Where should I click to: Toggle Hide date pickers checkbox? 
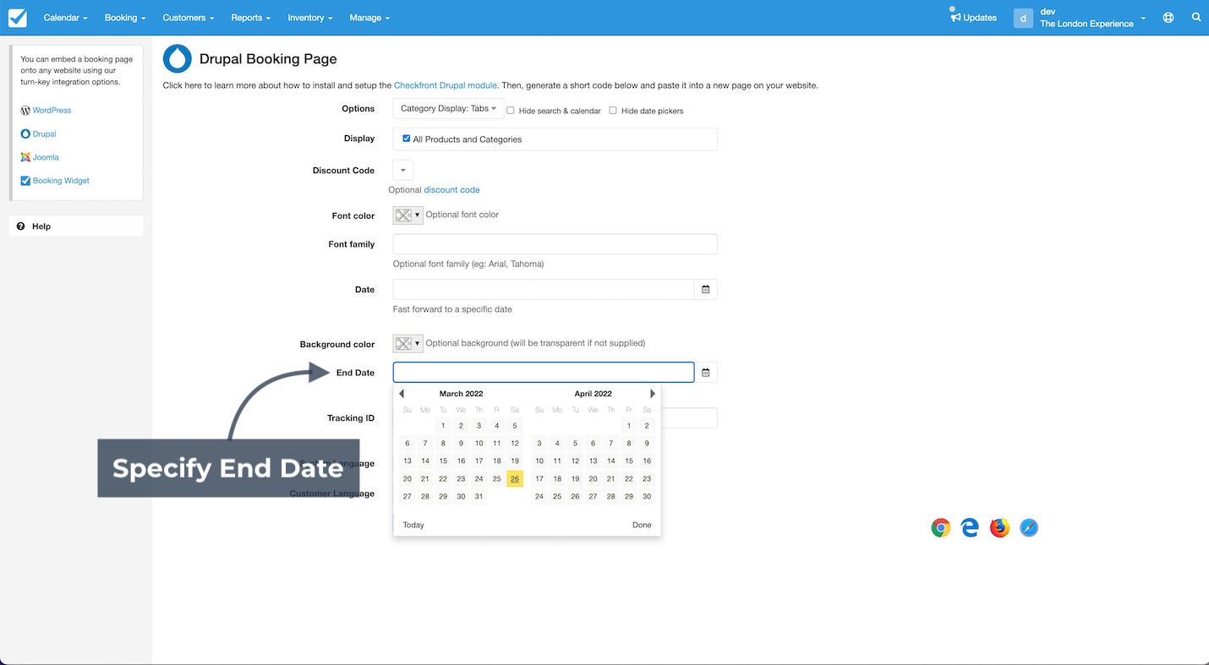[613, 111]
